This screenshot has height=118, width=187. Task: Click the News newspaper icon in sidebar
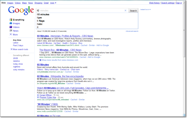tap(11, 31)
